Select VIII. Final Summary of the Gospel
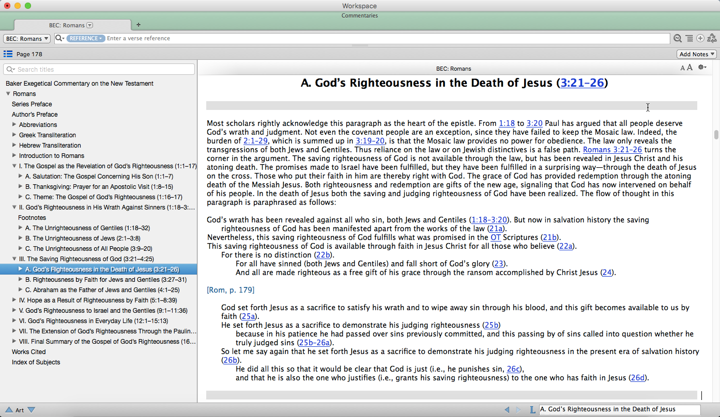The width and height of the screenshot is (720, 417). coord(108,342)
